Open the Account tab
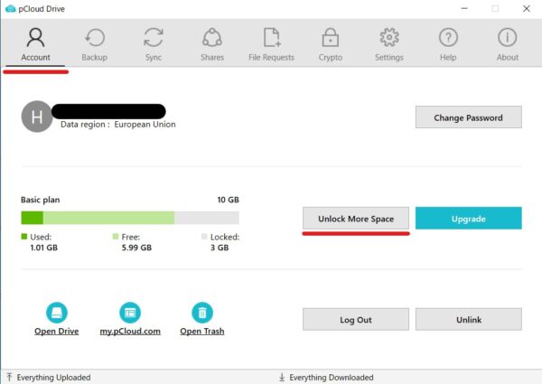Screen dimensions: 542x384 (35, 44)
